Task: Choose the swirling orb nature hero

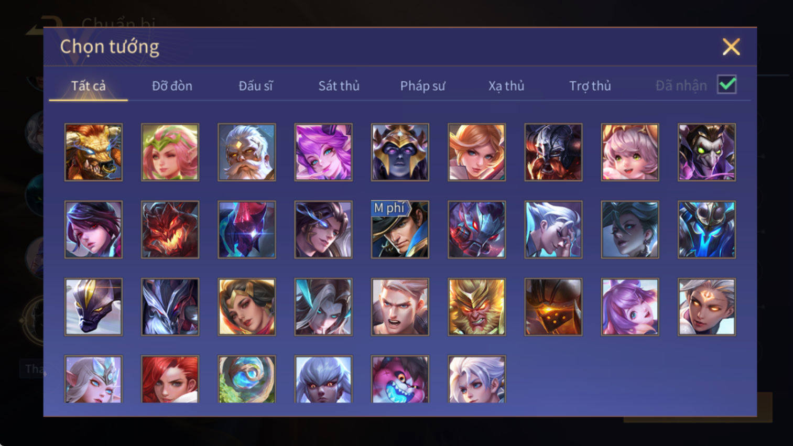Action: pos(247,379)
